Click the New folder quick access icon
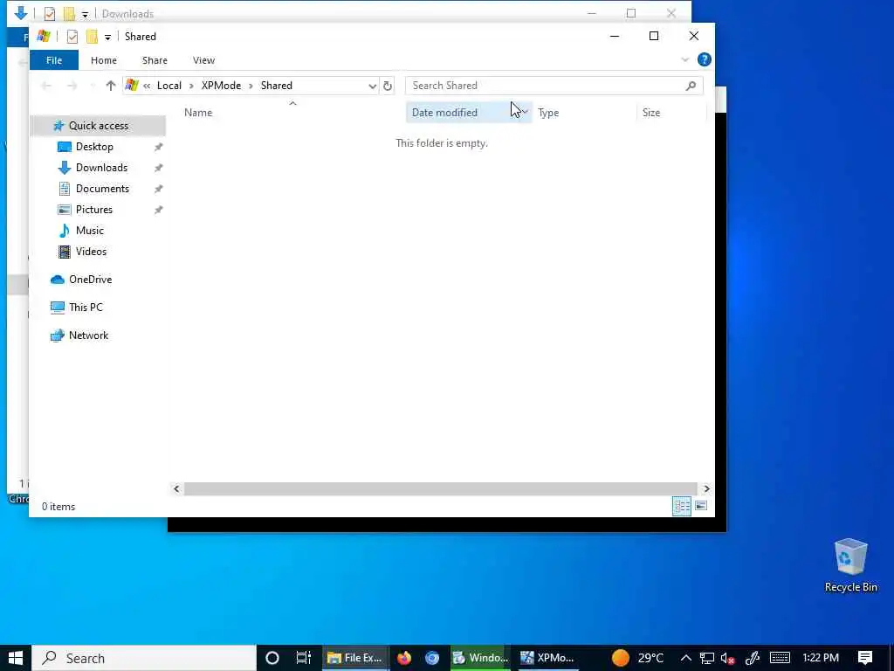Image resolution: width=894 pixels, height=671 pixels. [92, 37]
